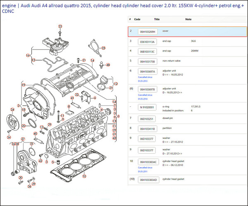The image size is (248, 206).
Task: Select callout 16 near the top assembly
Action: click(28, 55)
